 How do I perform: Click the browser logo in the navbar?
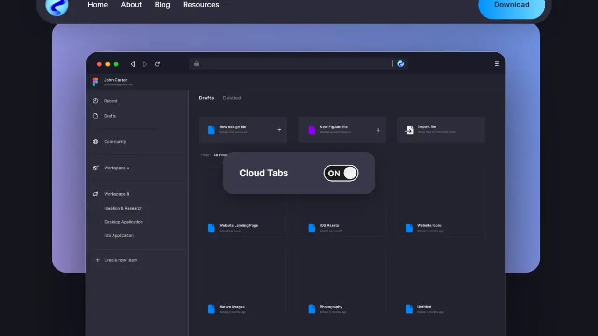pyautogui.click(x=57, y=7)
